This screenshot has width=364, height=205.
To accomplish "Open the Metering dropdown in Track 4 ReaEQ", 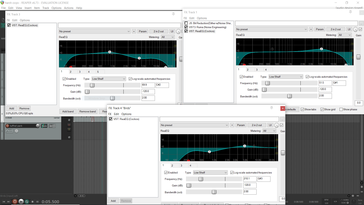I will [269, 131].
